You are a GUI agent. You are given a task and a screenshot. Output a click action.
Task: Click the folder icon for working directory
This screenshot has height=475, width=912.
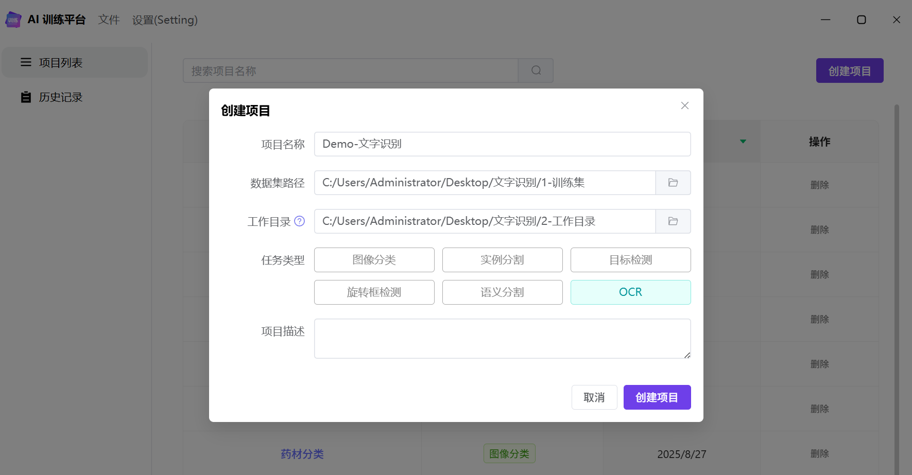[673, 221]
